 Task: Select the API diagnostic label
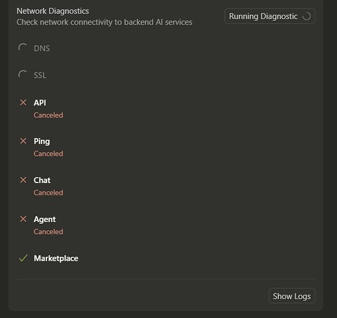(40, 102)
